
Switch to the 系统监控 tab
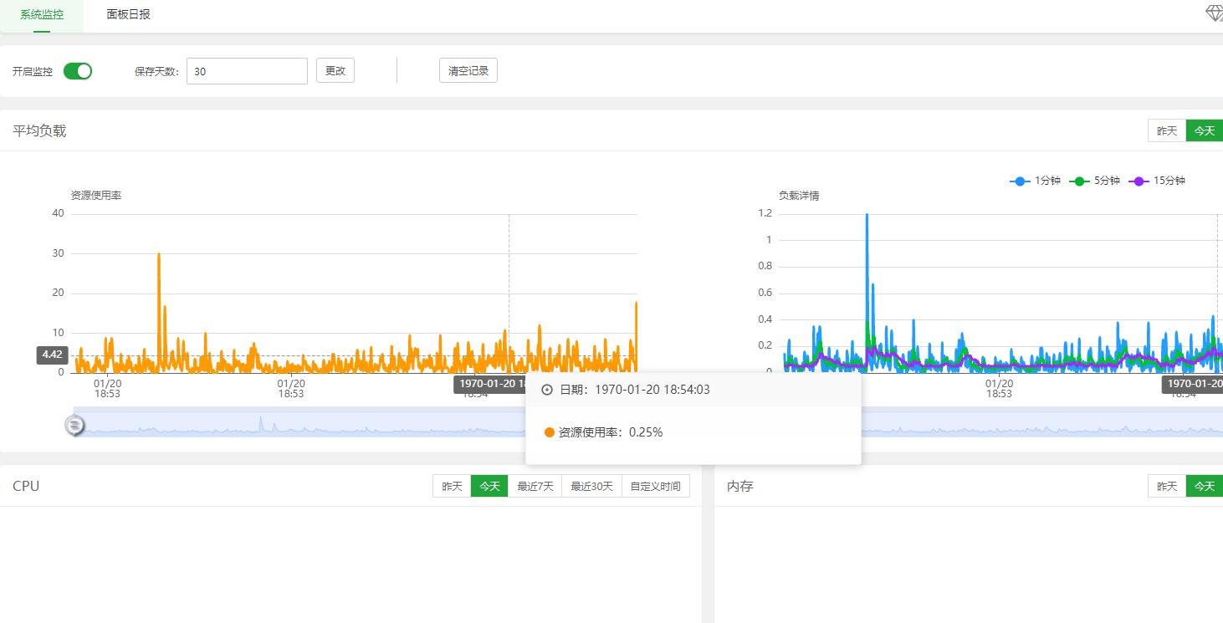tap(42, 15)
